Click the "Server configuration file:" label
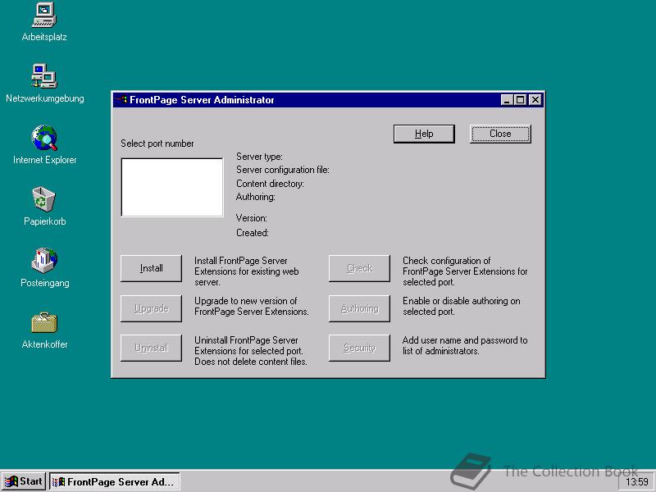Image resolution: width=656 pixels, height=492 pixels. 283,170
